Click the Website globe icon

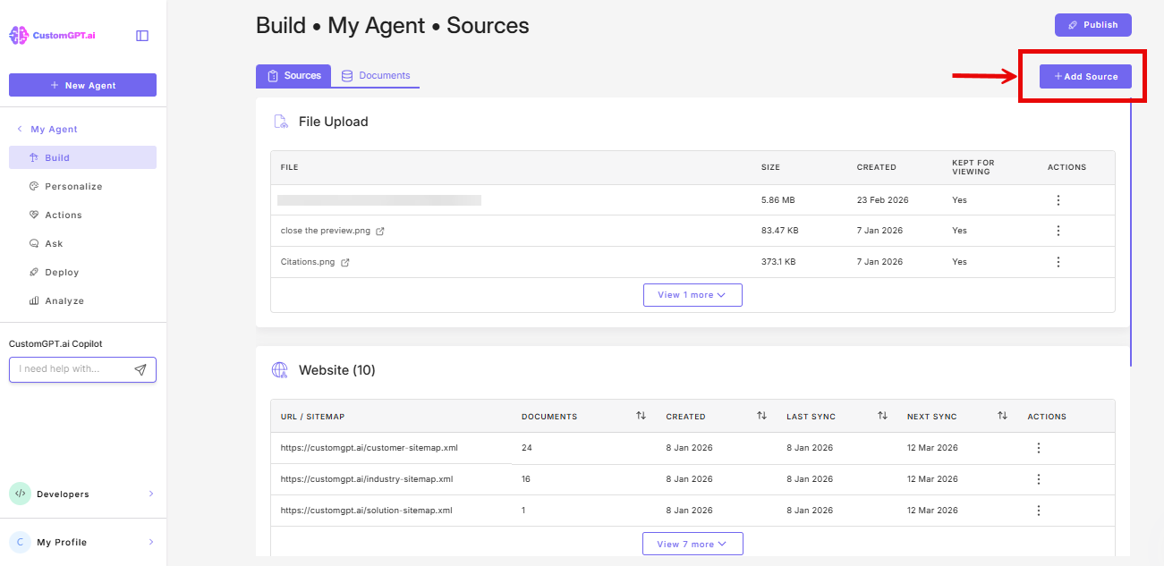click(280, 369)
